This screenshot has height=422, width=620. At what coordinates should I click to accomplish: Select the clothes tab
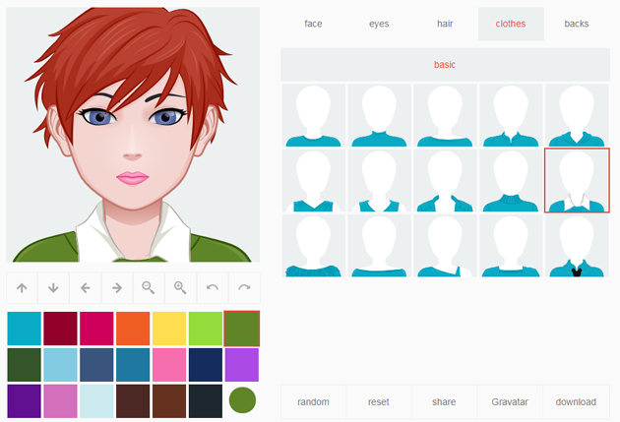511,24
